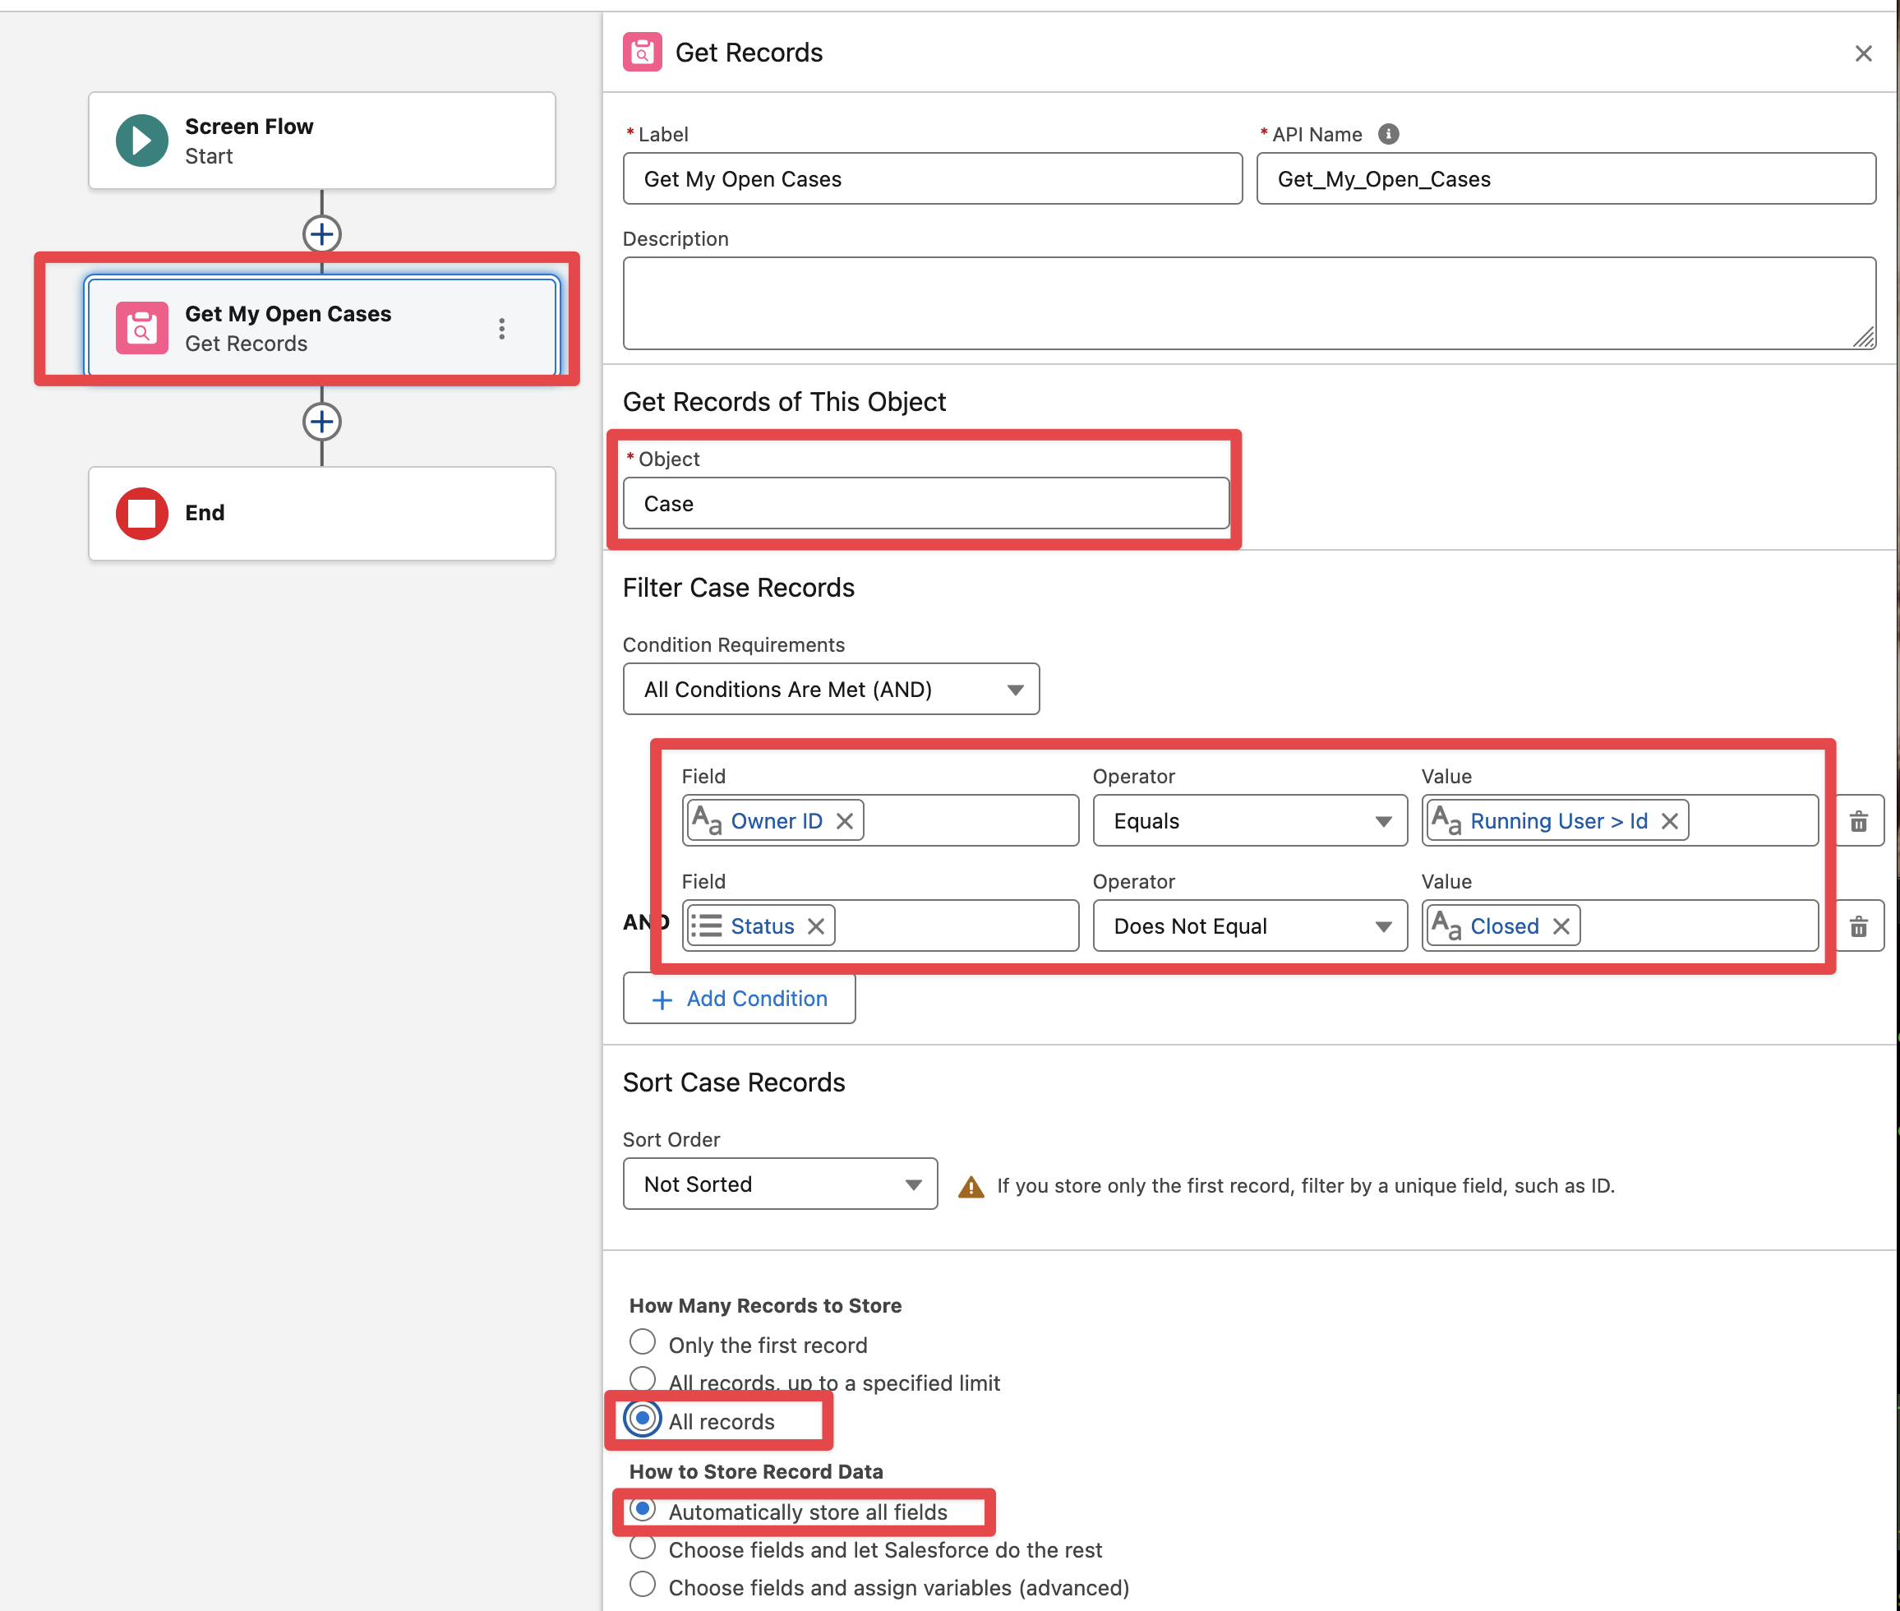Open Sort Order dropdown
The width and height of the screenshot is (1900, 1611).
[x=780, y=1184]
